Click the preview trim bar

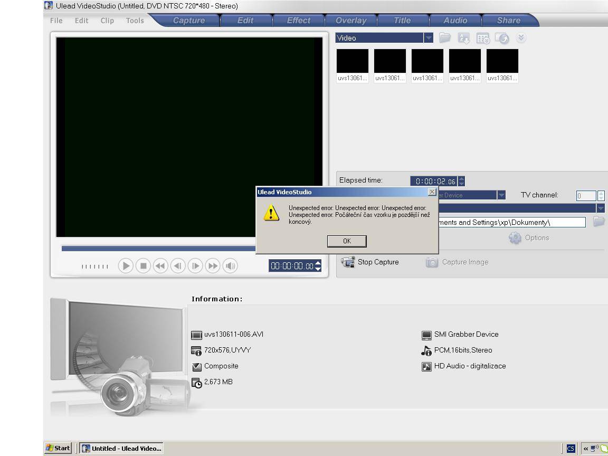(158, 249)
